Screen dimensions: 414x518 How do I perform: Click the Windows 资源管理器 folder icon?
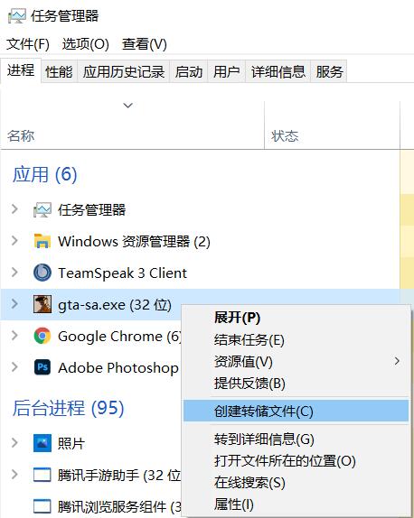click(42, 241)
